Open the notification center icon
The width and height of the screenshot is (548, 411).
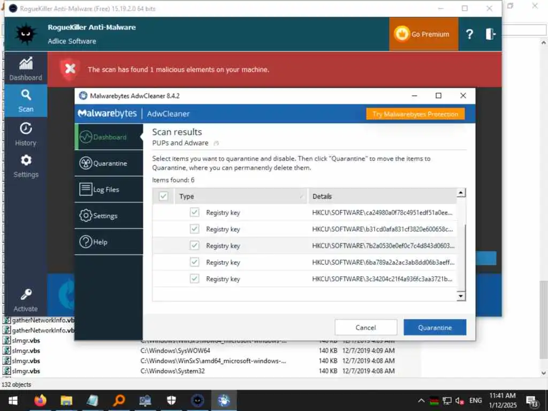pyautogui.click(x=532, y=401)
